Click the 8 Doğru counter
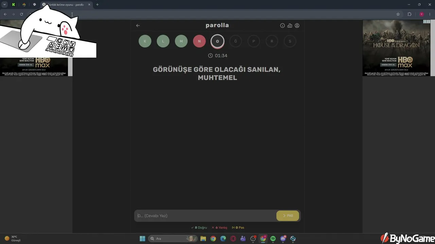 (x=199, y=228)
